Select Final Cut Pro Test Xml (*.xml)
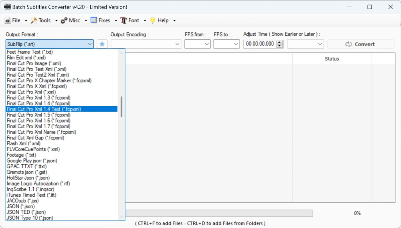The image size is (401, 228). 62,69
